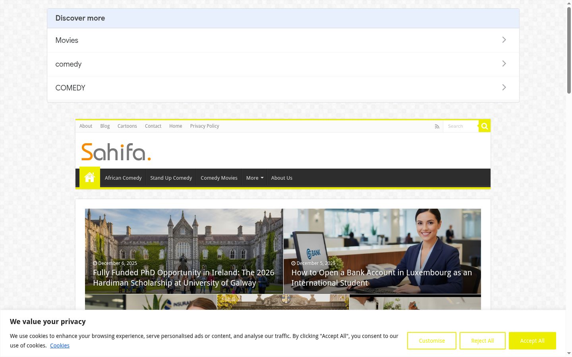This screenshot has width=572, height=357.
Task: Click the Blog link in top bar
Action: [105, 126]
